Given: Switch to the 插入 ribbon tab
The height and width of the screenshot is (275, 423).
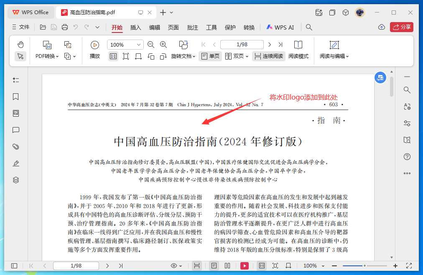Looking at the screenshot, I should [135, 27].
